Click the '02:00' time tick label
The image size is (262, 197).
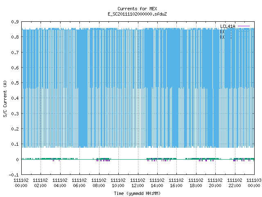[41, 186]
